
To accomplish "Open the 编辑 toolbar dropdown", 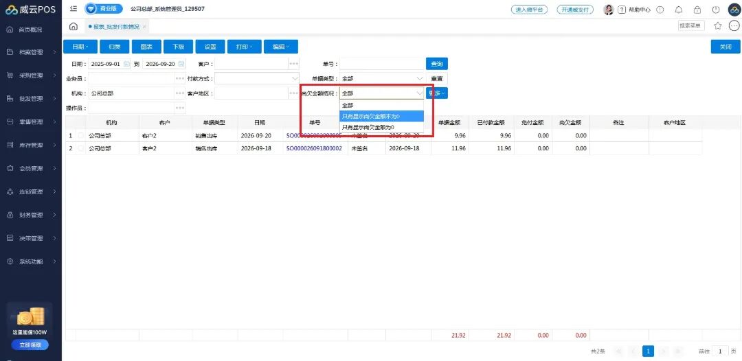I will pos(281,47).
